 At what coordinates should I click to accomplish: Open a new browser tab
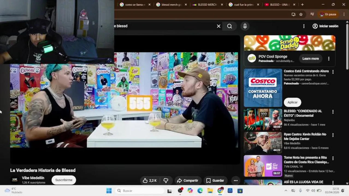[x=302, y=5]
